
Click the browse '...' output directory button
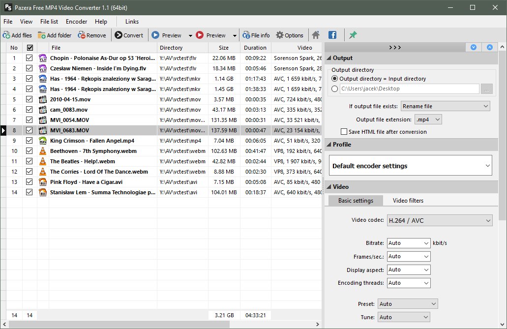click(x=487, y=89)
